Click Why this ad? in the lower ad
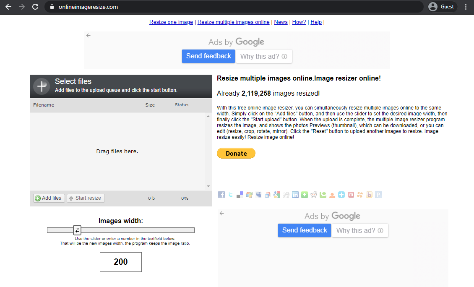The image size is (474, 287). pyautogui.click(x=360, y=230)
